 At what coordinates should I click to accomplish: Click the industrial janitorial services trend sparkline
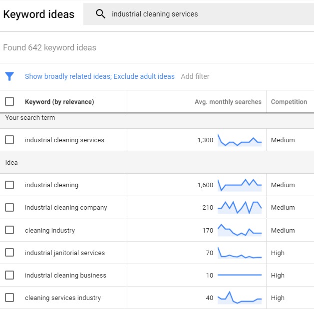(240, 253)
